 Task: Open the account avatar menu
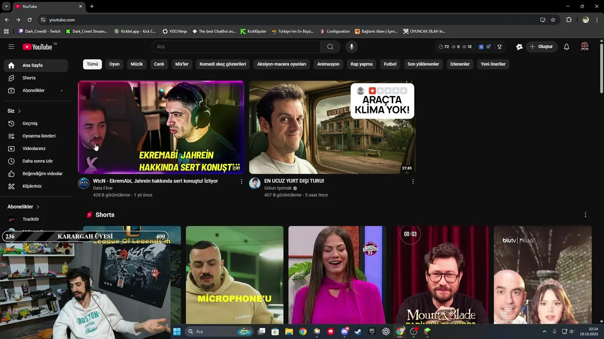tap(585, 47)
